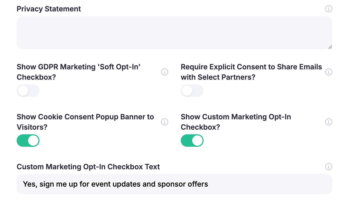Screen dimensions: 349x220
Task: Click the 'Require Explicit Consent to Share Emails' label
Action: (x=251, y=72)
